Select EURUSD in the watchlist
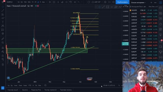 tap(144, 17)
